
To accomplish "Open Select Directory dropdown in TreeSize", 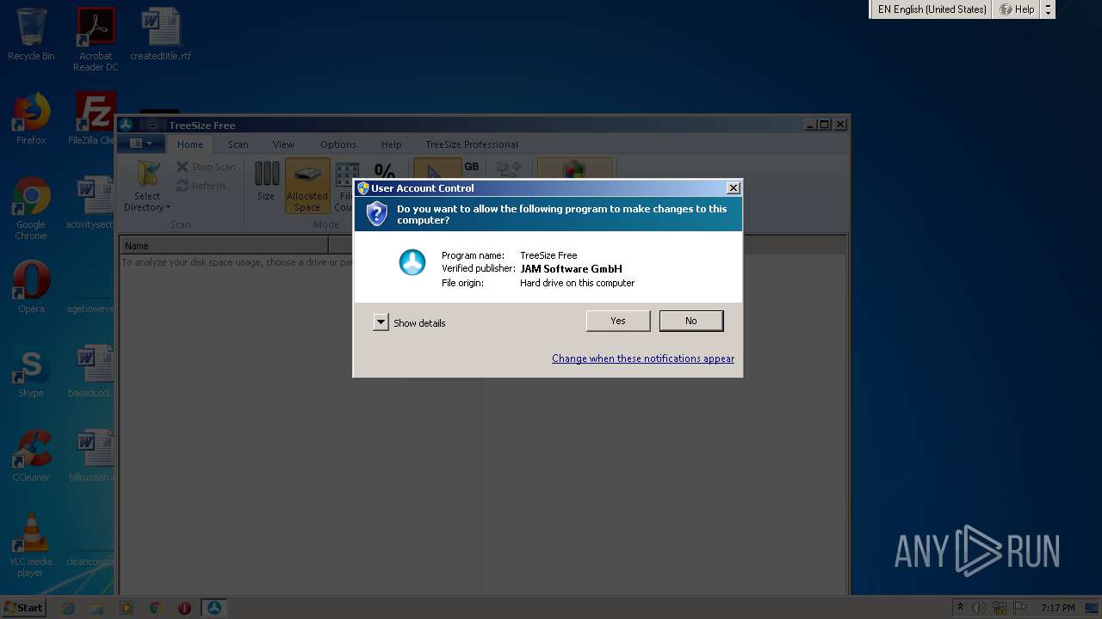I will point(147,187).
